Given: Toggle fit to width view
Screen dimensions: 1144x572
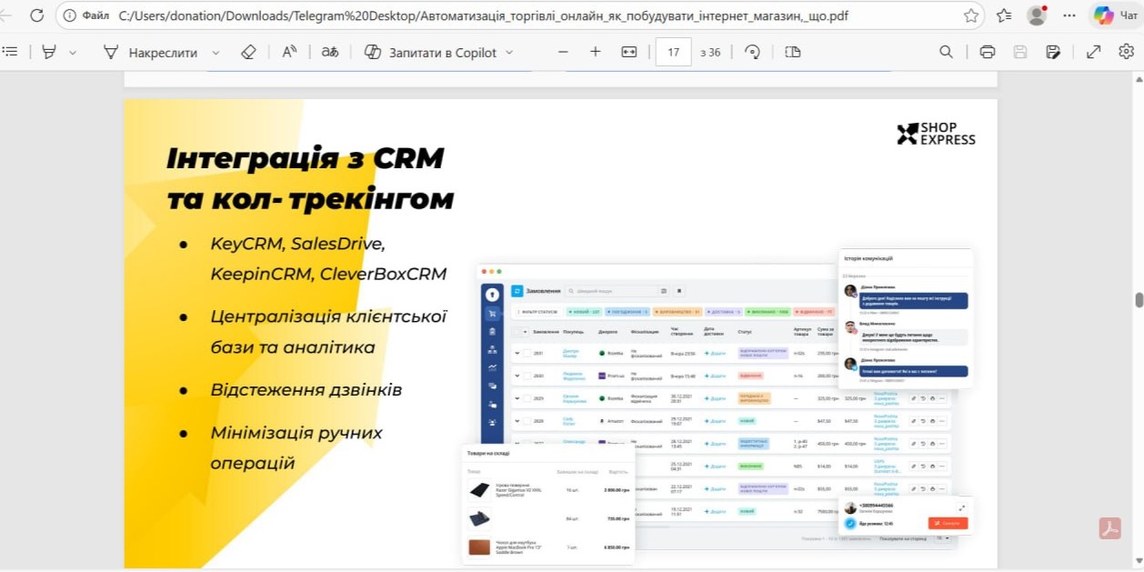Looking at the screenshot, I should click(x=628, y=52).
